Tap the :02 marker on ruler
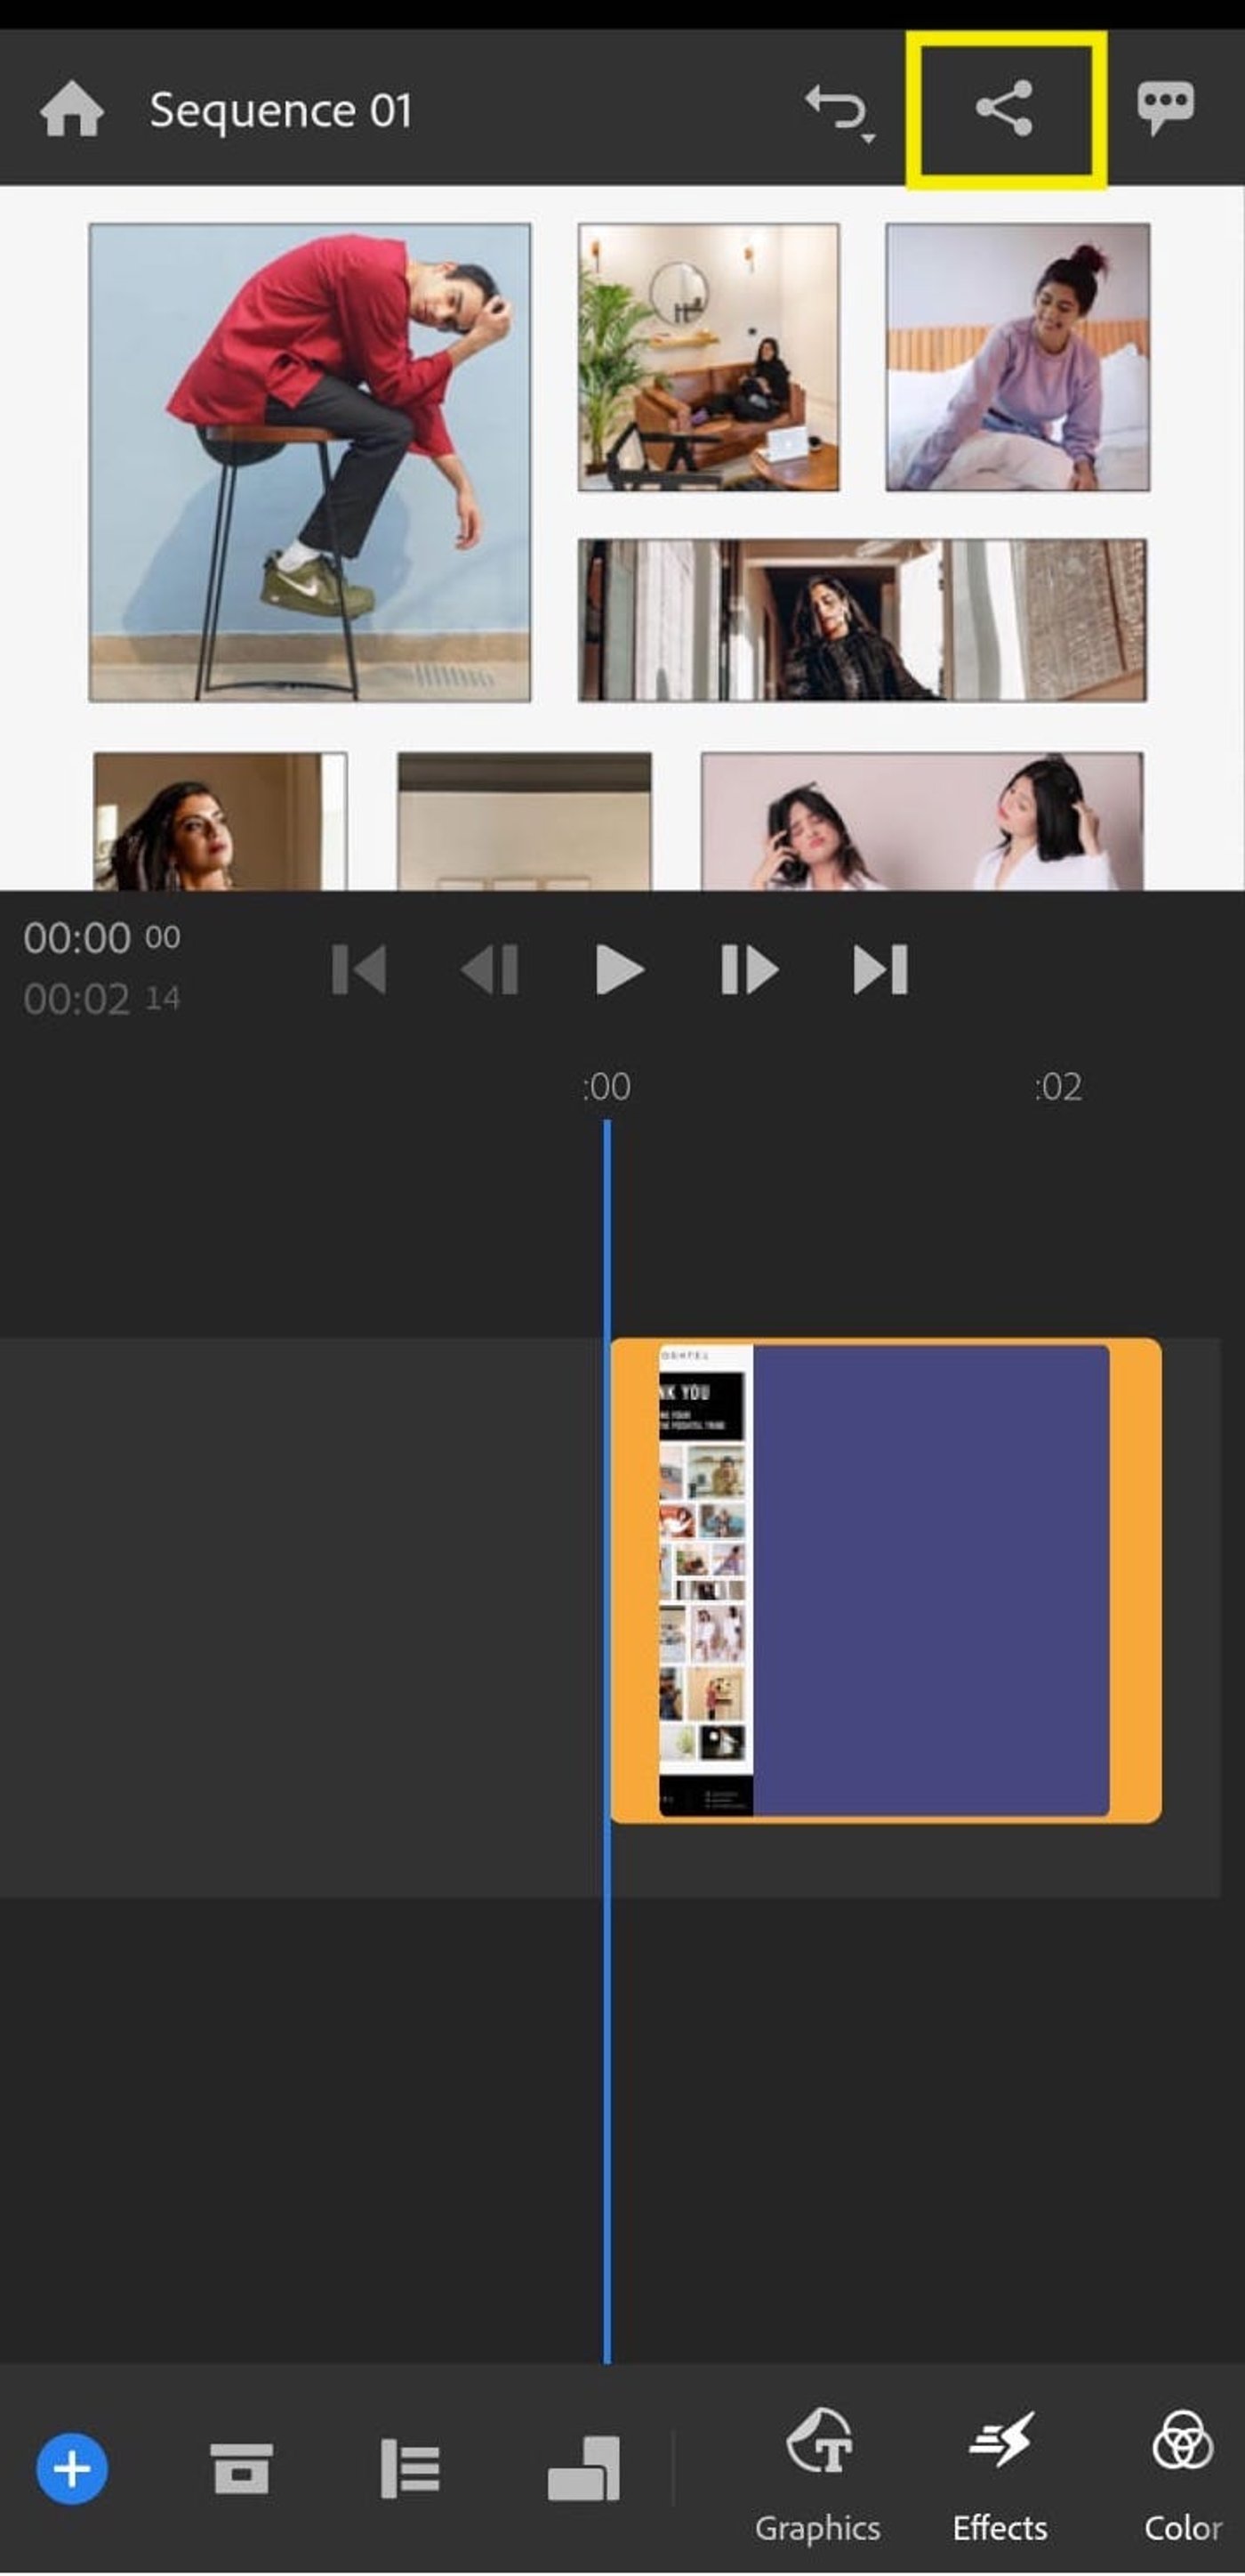This screenshot has height=2576, width=1245. click(1058, 1086)
